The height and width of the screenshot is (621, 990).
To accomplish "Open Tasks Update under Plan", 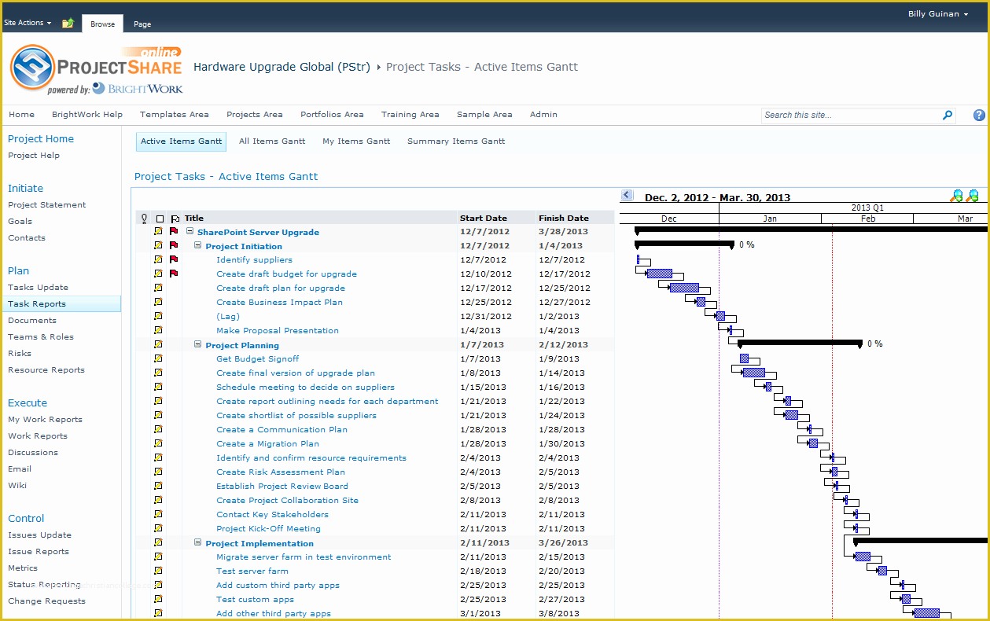I will (x=38, y=288).
